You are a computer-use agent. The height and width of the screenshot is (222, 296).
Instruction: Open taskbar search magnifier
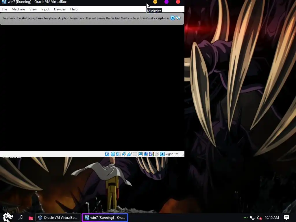(x=21, y=218)
